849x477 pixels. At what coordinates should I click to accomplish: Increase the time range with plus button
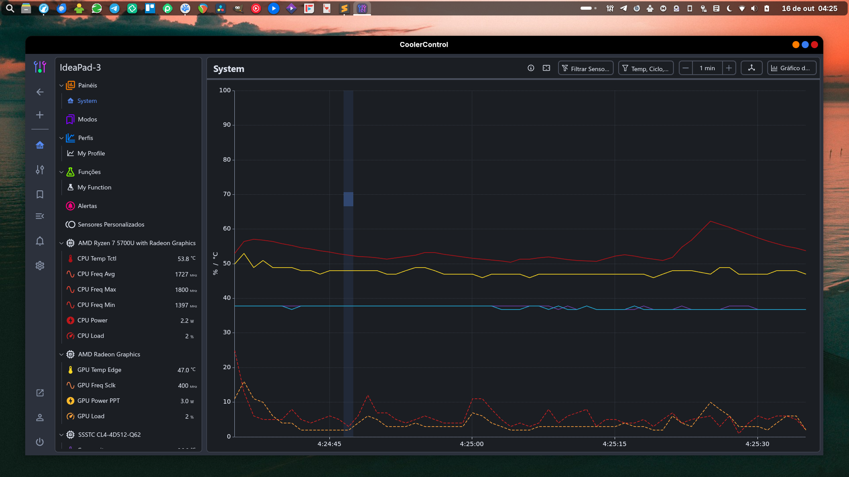729,68
